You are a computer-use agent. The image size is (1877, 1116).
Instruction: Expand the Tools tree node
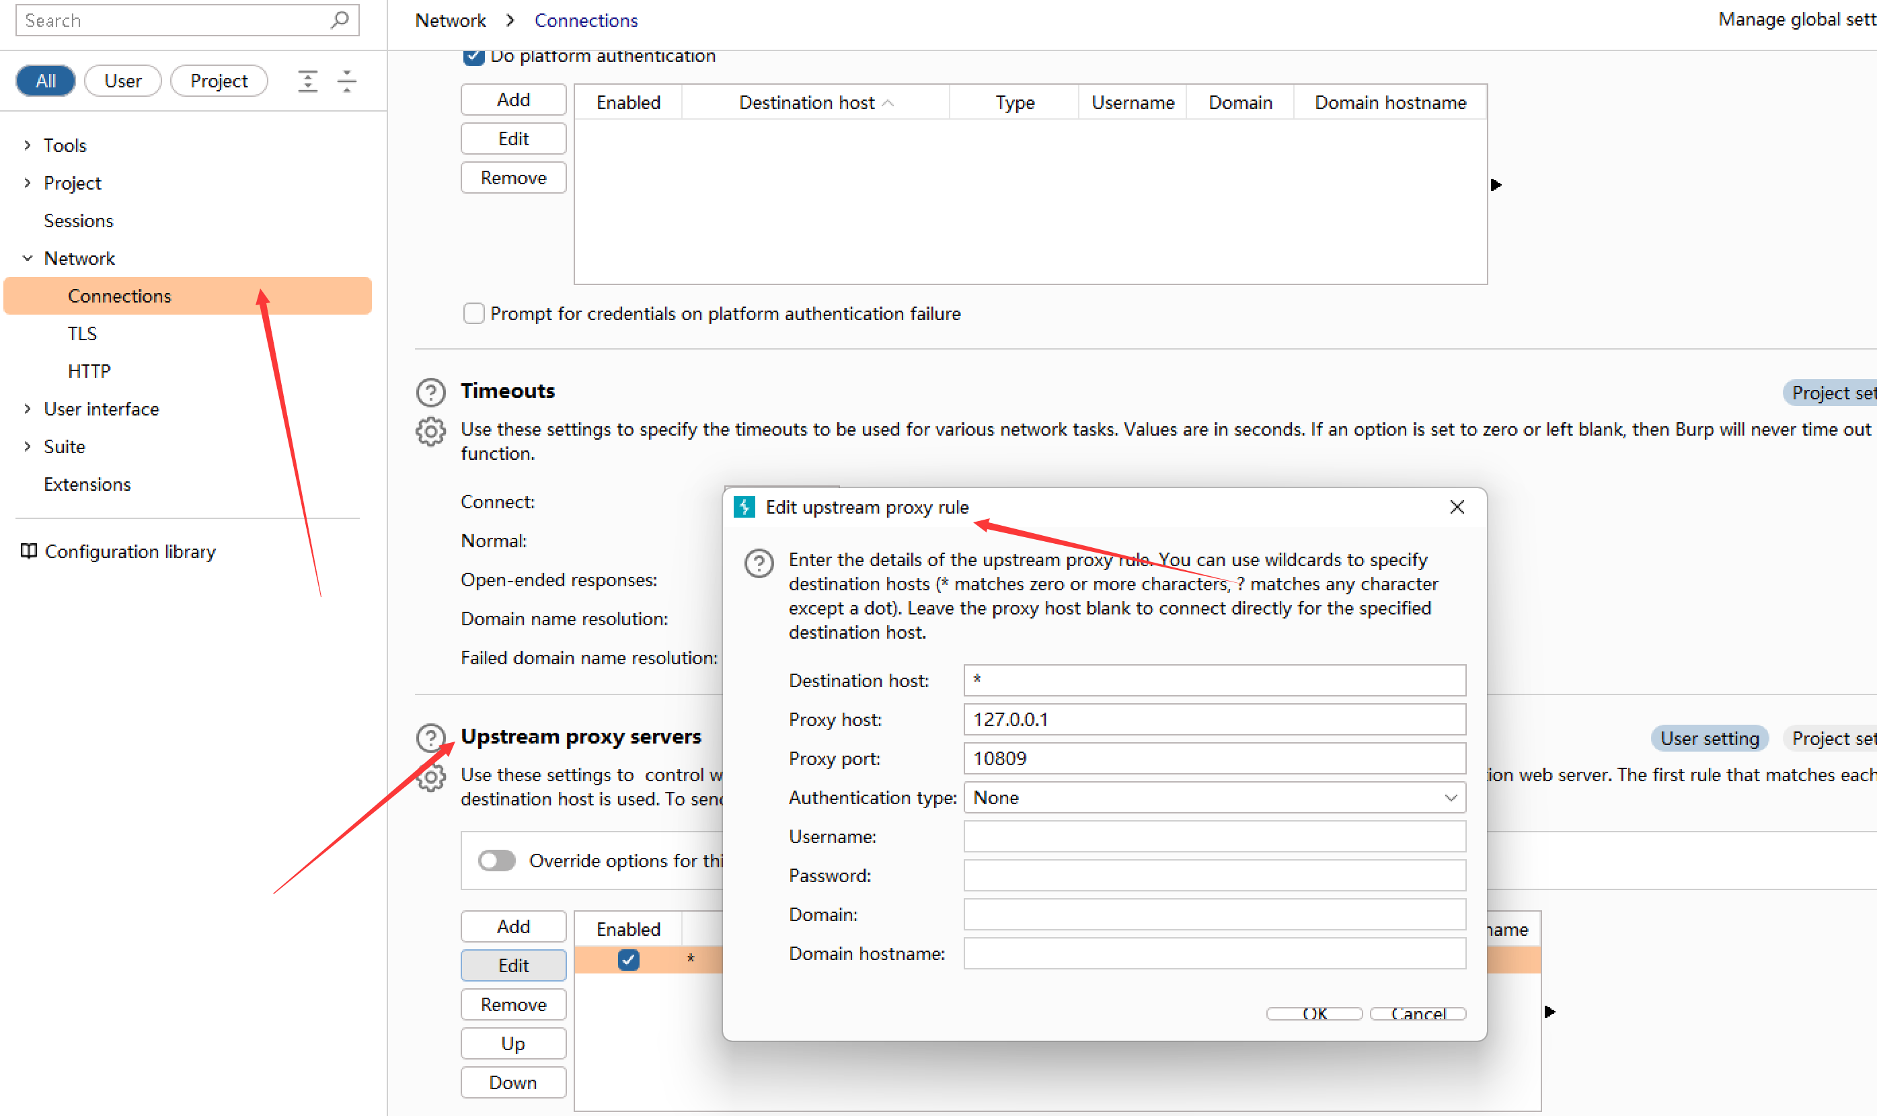28,145
